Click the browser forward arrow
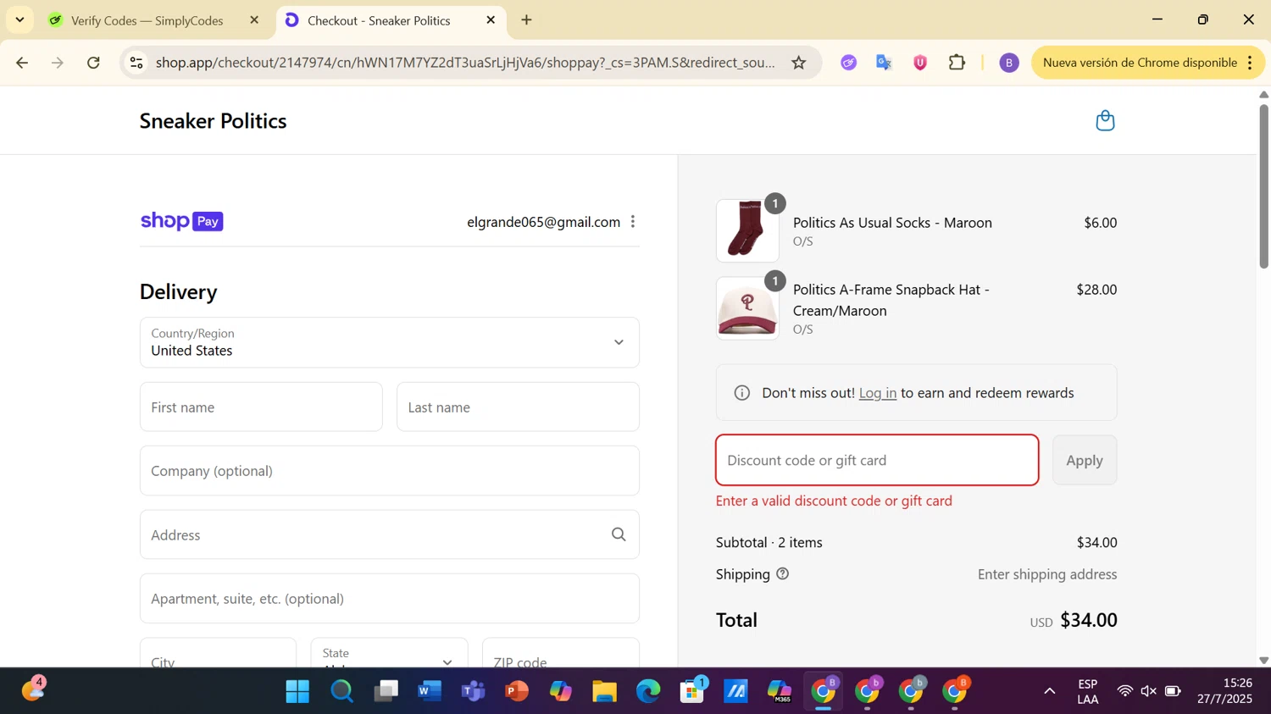Screen dimensions: 1271x714 click(x=58, y=63)
